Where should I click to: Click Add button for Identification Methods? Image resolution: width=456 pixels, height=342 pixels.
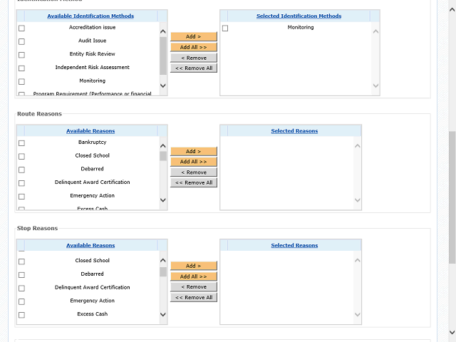click(193, 36)
